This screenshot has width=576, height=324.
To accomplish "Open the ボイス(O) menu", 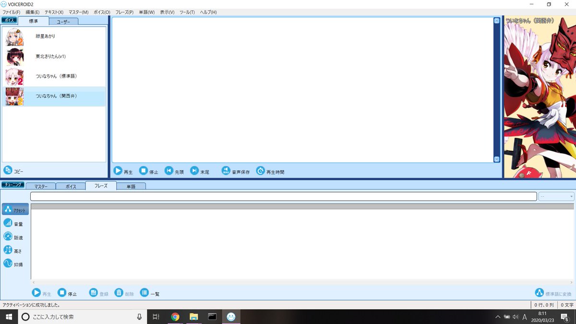I will pos(102,12).
